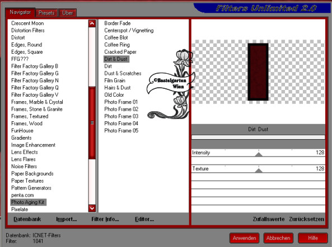Click Zufallswerte to randomize values
This screenshot has height=247, width=332.
click(x=269, y=219)
